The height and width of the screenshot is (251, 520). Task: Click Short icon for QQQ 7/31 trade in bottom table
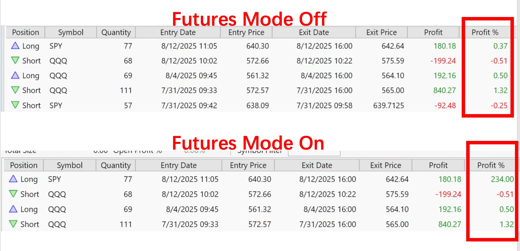click(x=13, y=224)
